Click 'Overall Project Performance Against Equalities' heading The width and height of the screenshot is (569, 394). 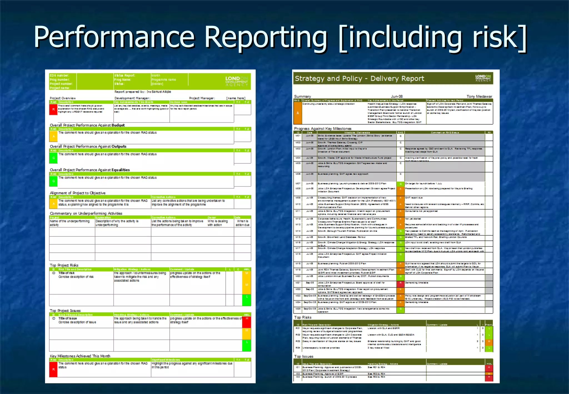point(90,170)
